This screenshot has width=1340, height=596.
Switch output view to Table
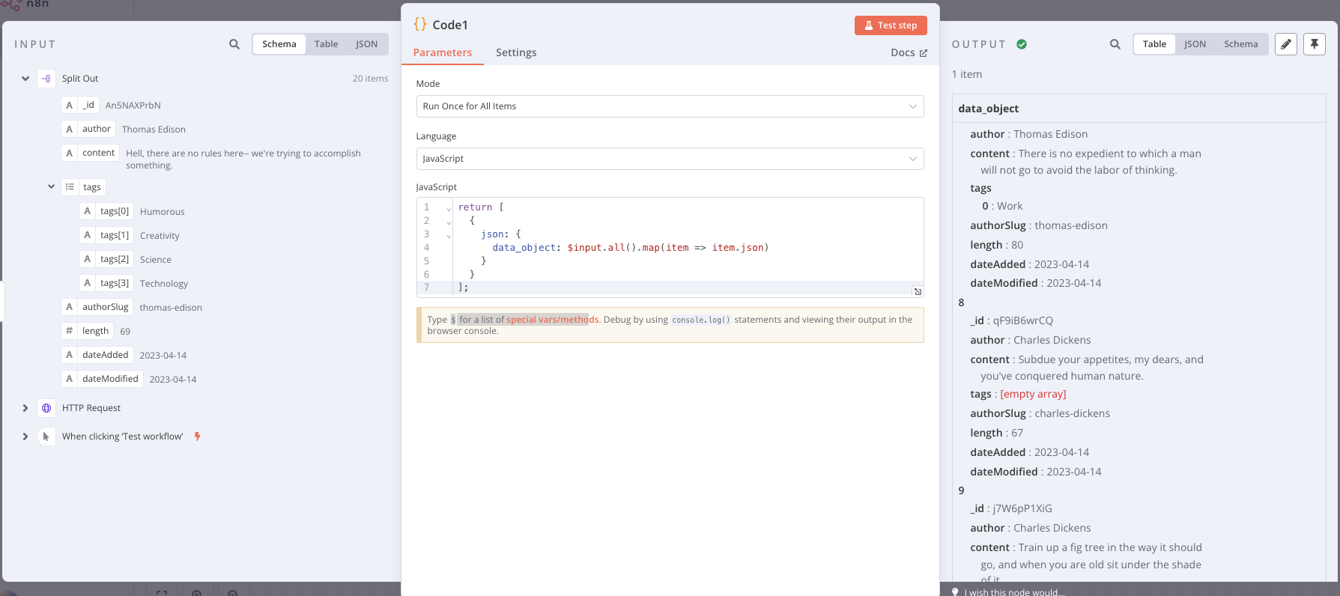click(1154, 44)
